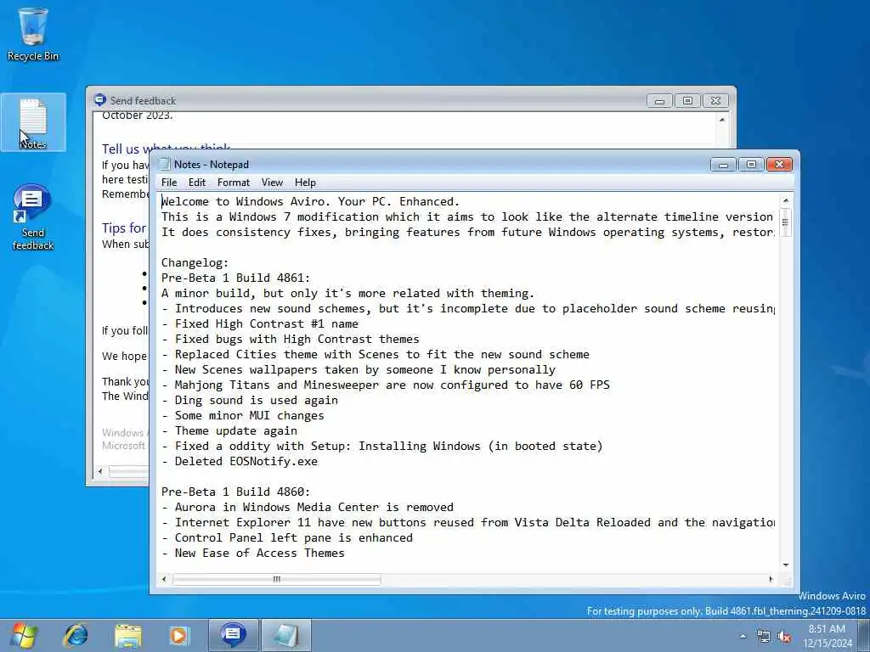The width and height of the screenshot is (870, 652).
Task: Switch to Send feedback taskbar button
Action: tap(233, 635)
